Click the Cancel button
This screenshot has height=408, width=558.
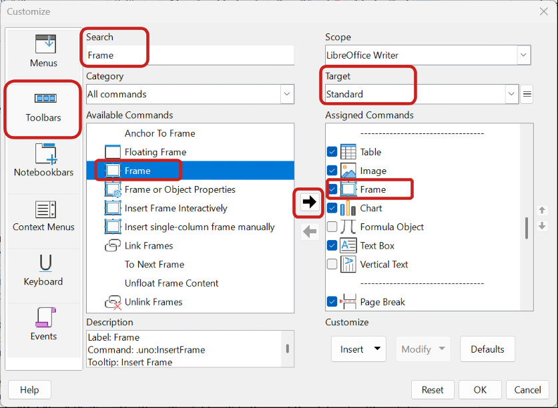coord(527,390)
